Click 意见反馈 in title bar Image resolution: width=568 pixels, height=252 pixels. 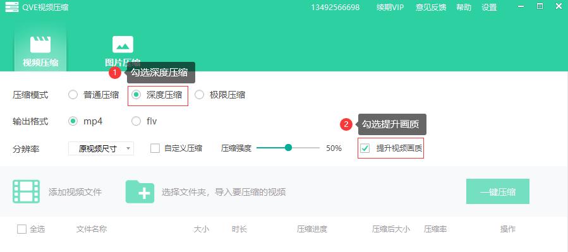[431, 7]
